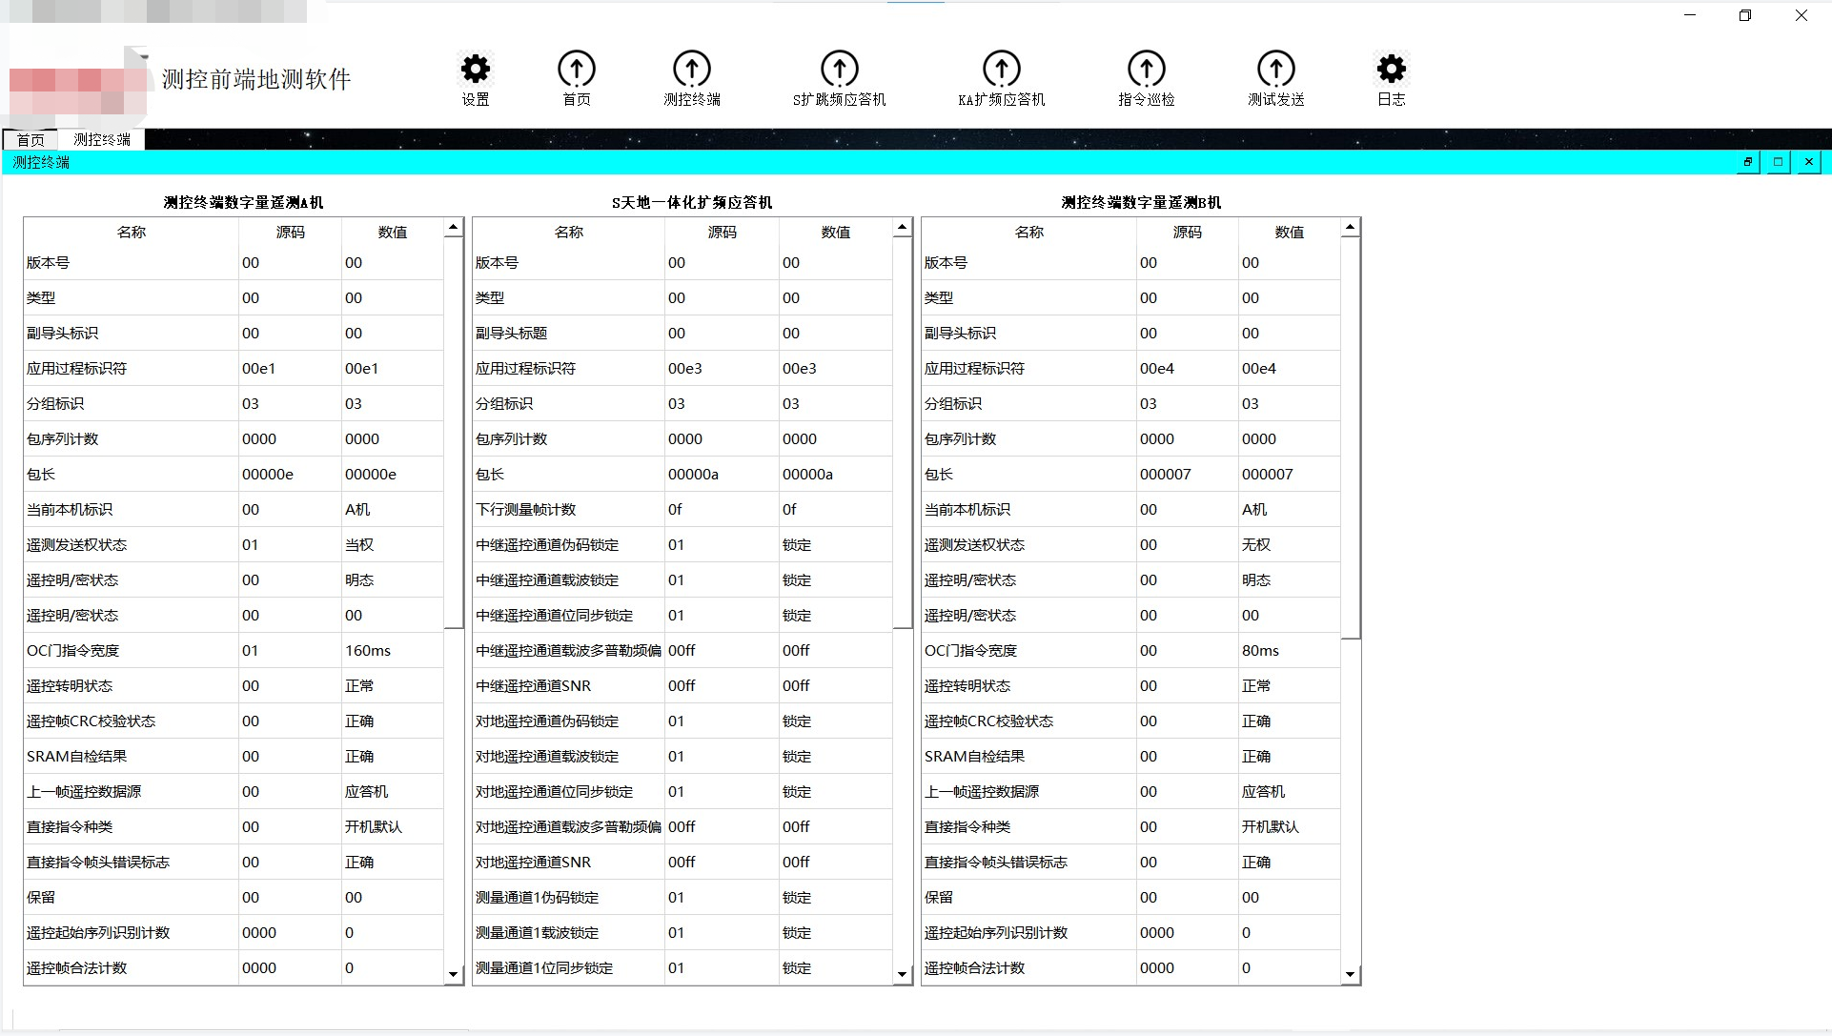The image size is (1832, 1036).
Task: Select the 测控终端 tab
Action: tap(101, 140)
